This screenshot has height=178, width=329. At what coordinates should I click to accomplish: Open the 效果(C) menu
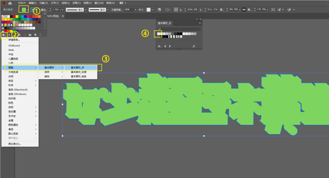[76, 3]
